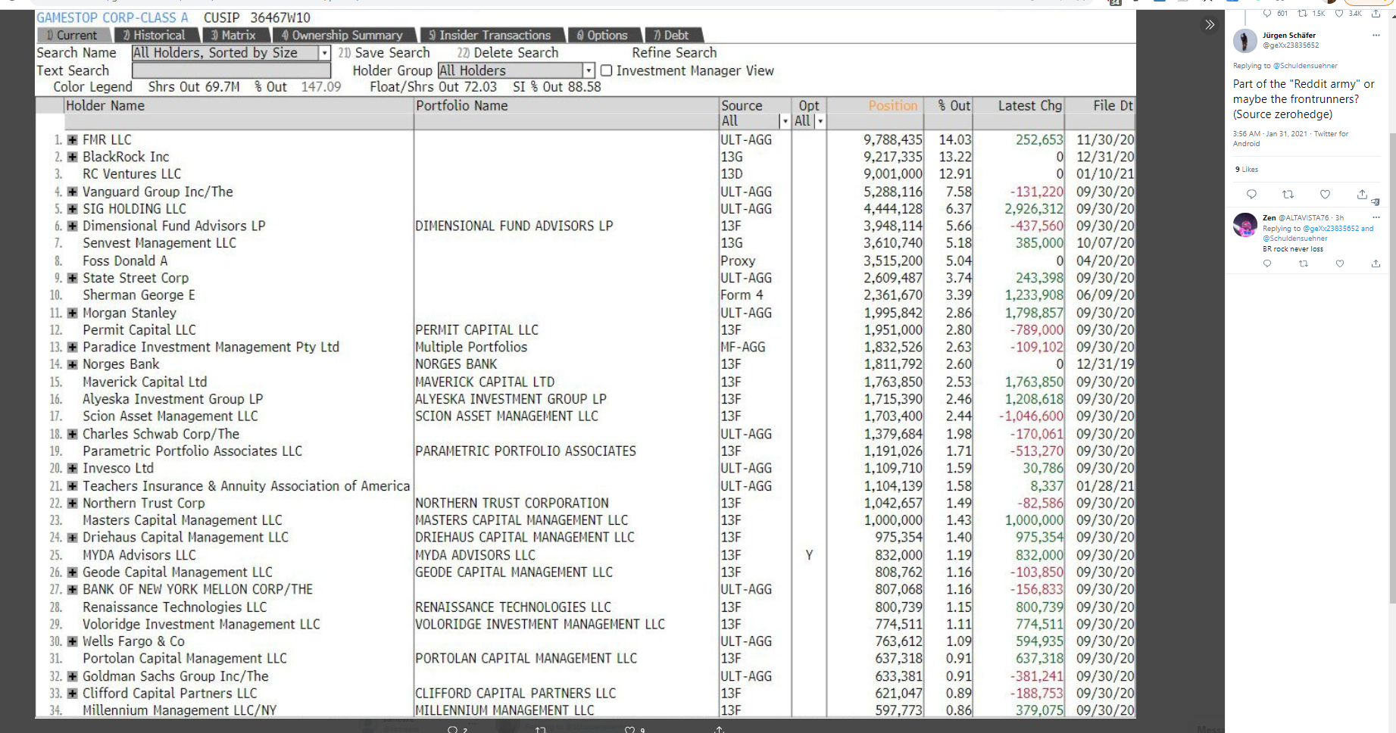Open Search Name dropdown arrow
This screenshot has height=733, width=1396.
point(325,53)
